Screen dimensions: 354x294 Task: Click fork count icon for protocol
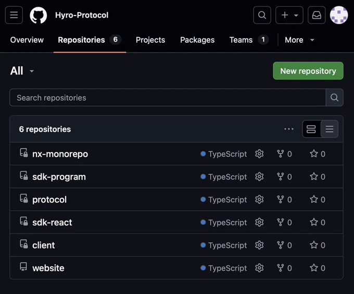[x=281, y=199]
